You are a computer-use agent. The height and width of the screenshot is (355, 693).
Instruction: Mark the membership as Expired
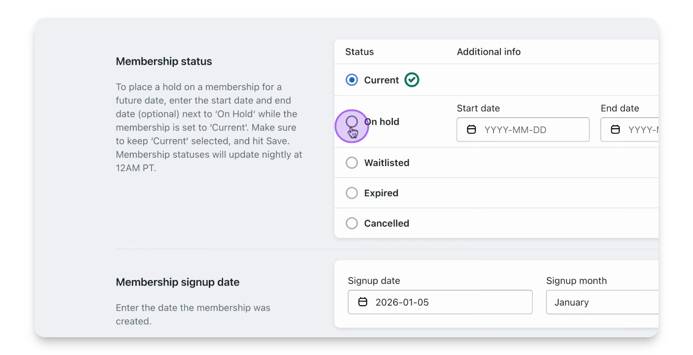(352, 193)
